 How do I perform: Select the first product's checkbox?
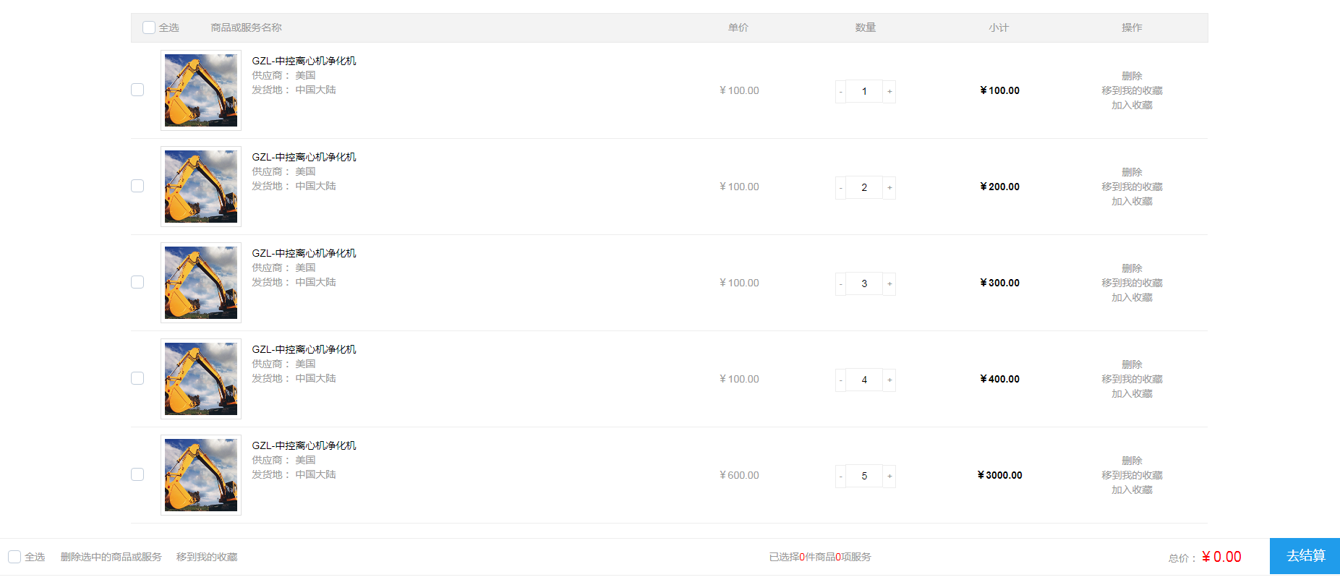click(x=137, y=90)
